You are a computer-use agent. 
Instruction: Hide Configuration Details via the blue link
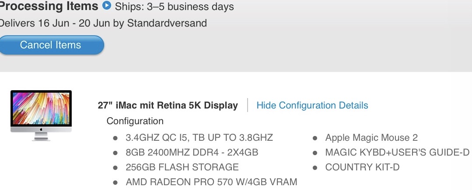[312, 105]
